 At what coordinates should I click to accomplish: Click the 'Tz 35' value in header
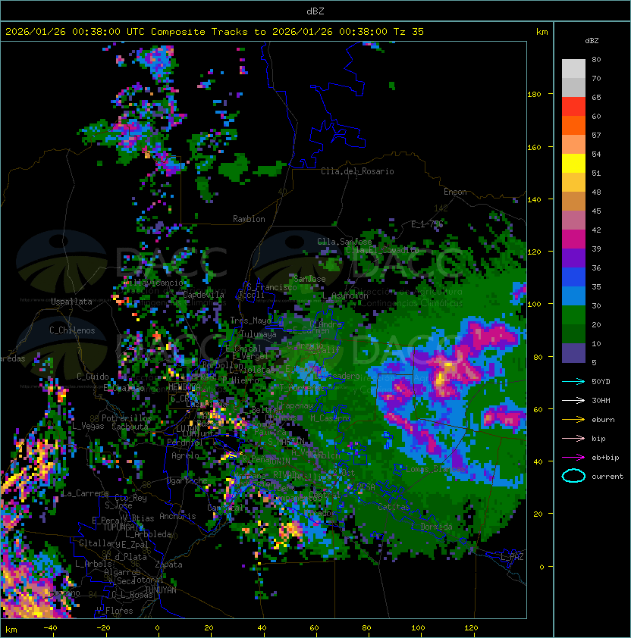coord(409,32)
